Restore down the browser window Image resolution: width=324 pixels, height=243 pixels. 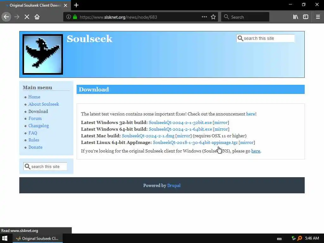[x=303, y=4]
